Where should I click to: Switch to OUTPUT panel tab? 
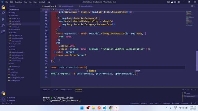pos(55,90)
